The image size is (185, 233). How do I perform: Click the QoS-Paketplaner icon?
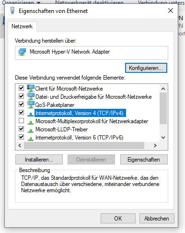(x=31, y=105)
